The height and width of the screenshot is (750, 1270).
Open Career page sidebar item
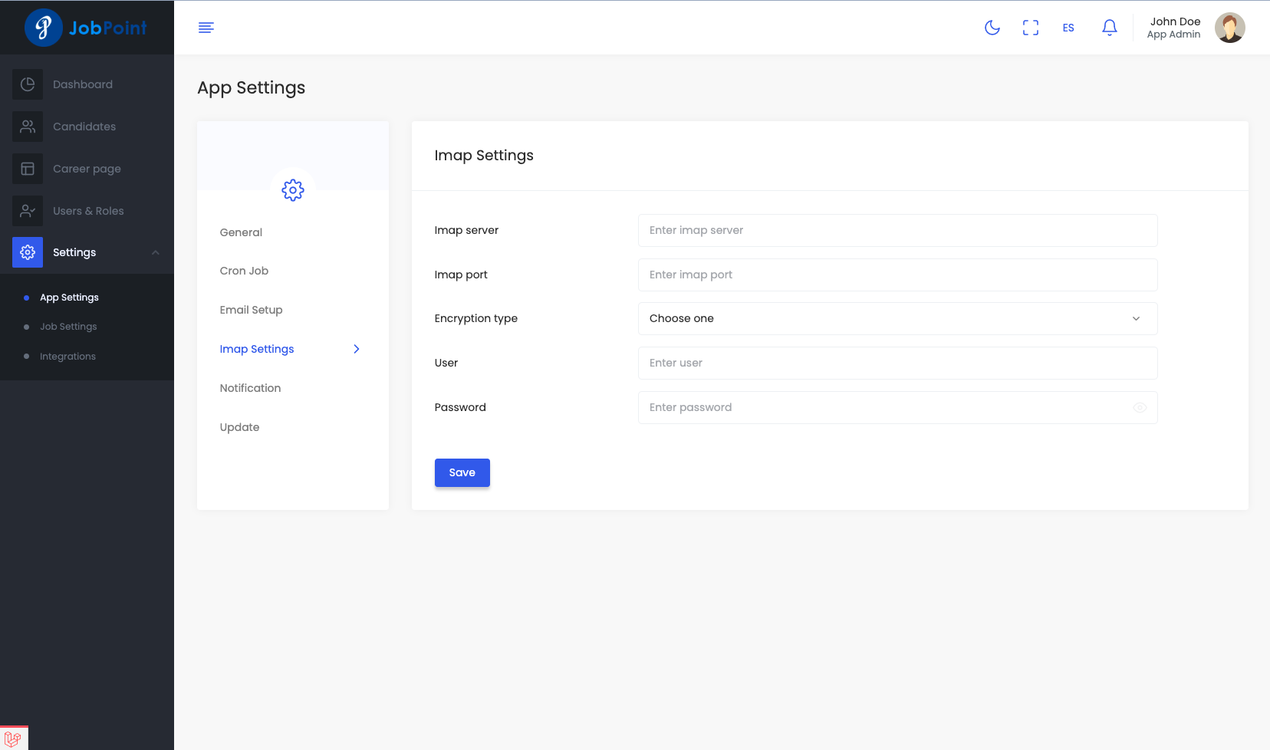point(86,169)
